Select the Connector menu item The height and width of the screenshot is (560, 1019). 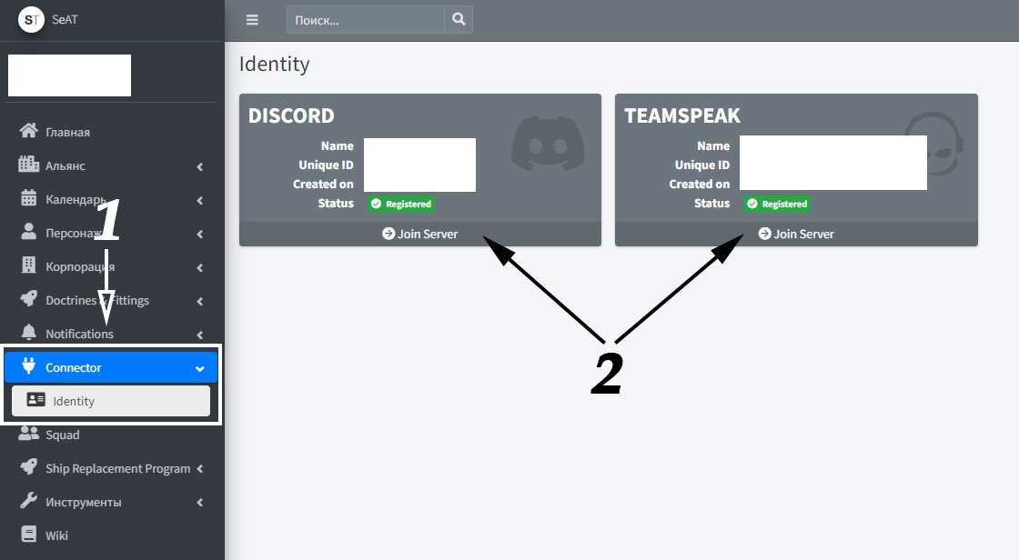click(111, 367)
